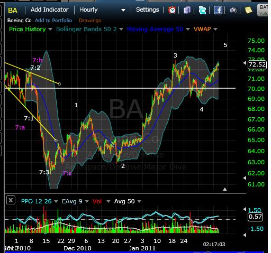Click the camera snapshot icon
The width and height of the screenshot is (271, 253).
click(x=233, y=10)
